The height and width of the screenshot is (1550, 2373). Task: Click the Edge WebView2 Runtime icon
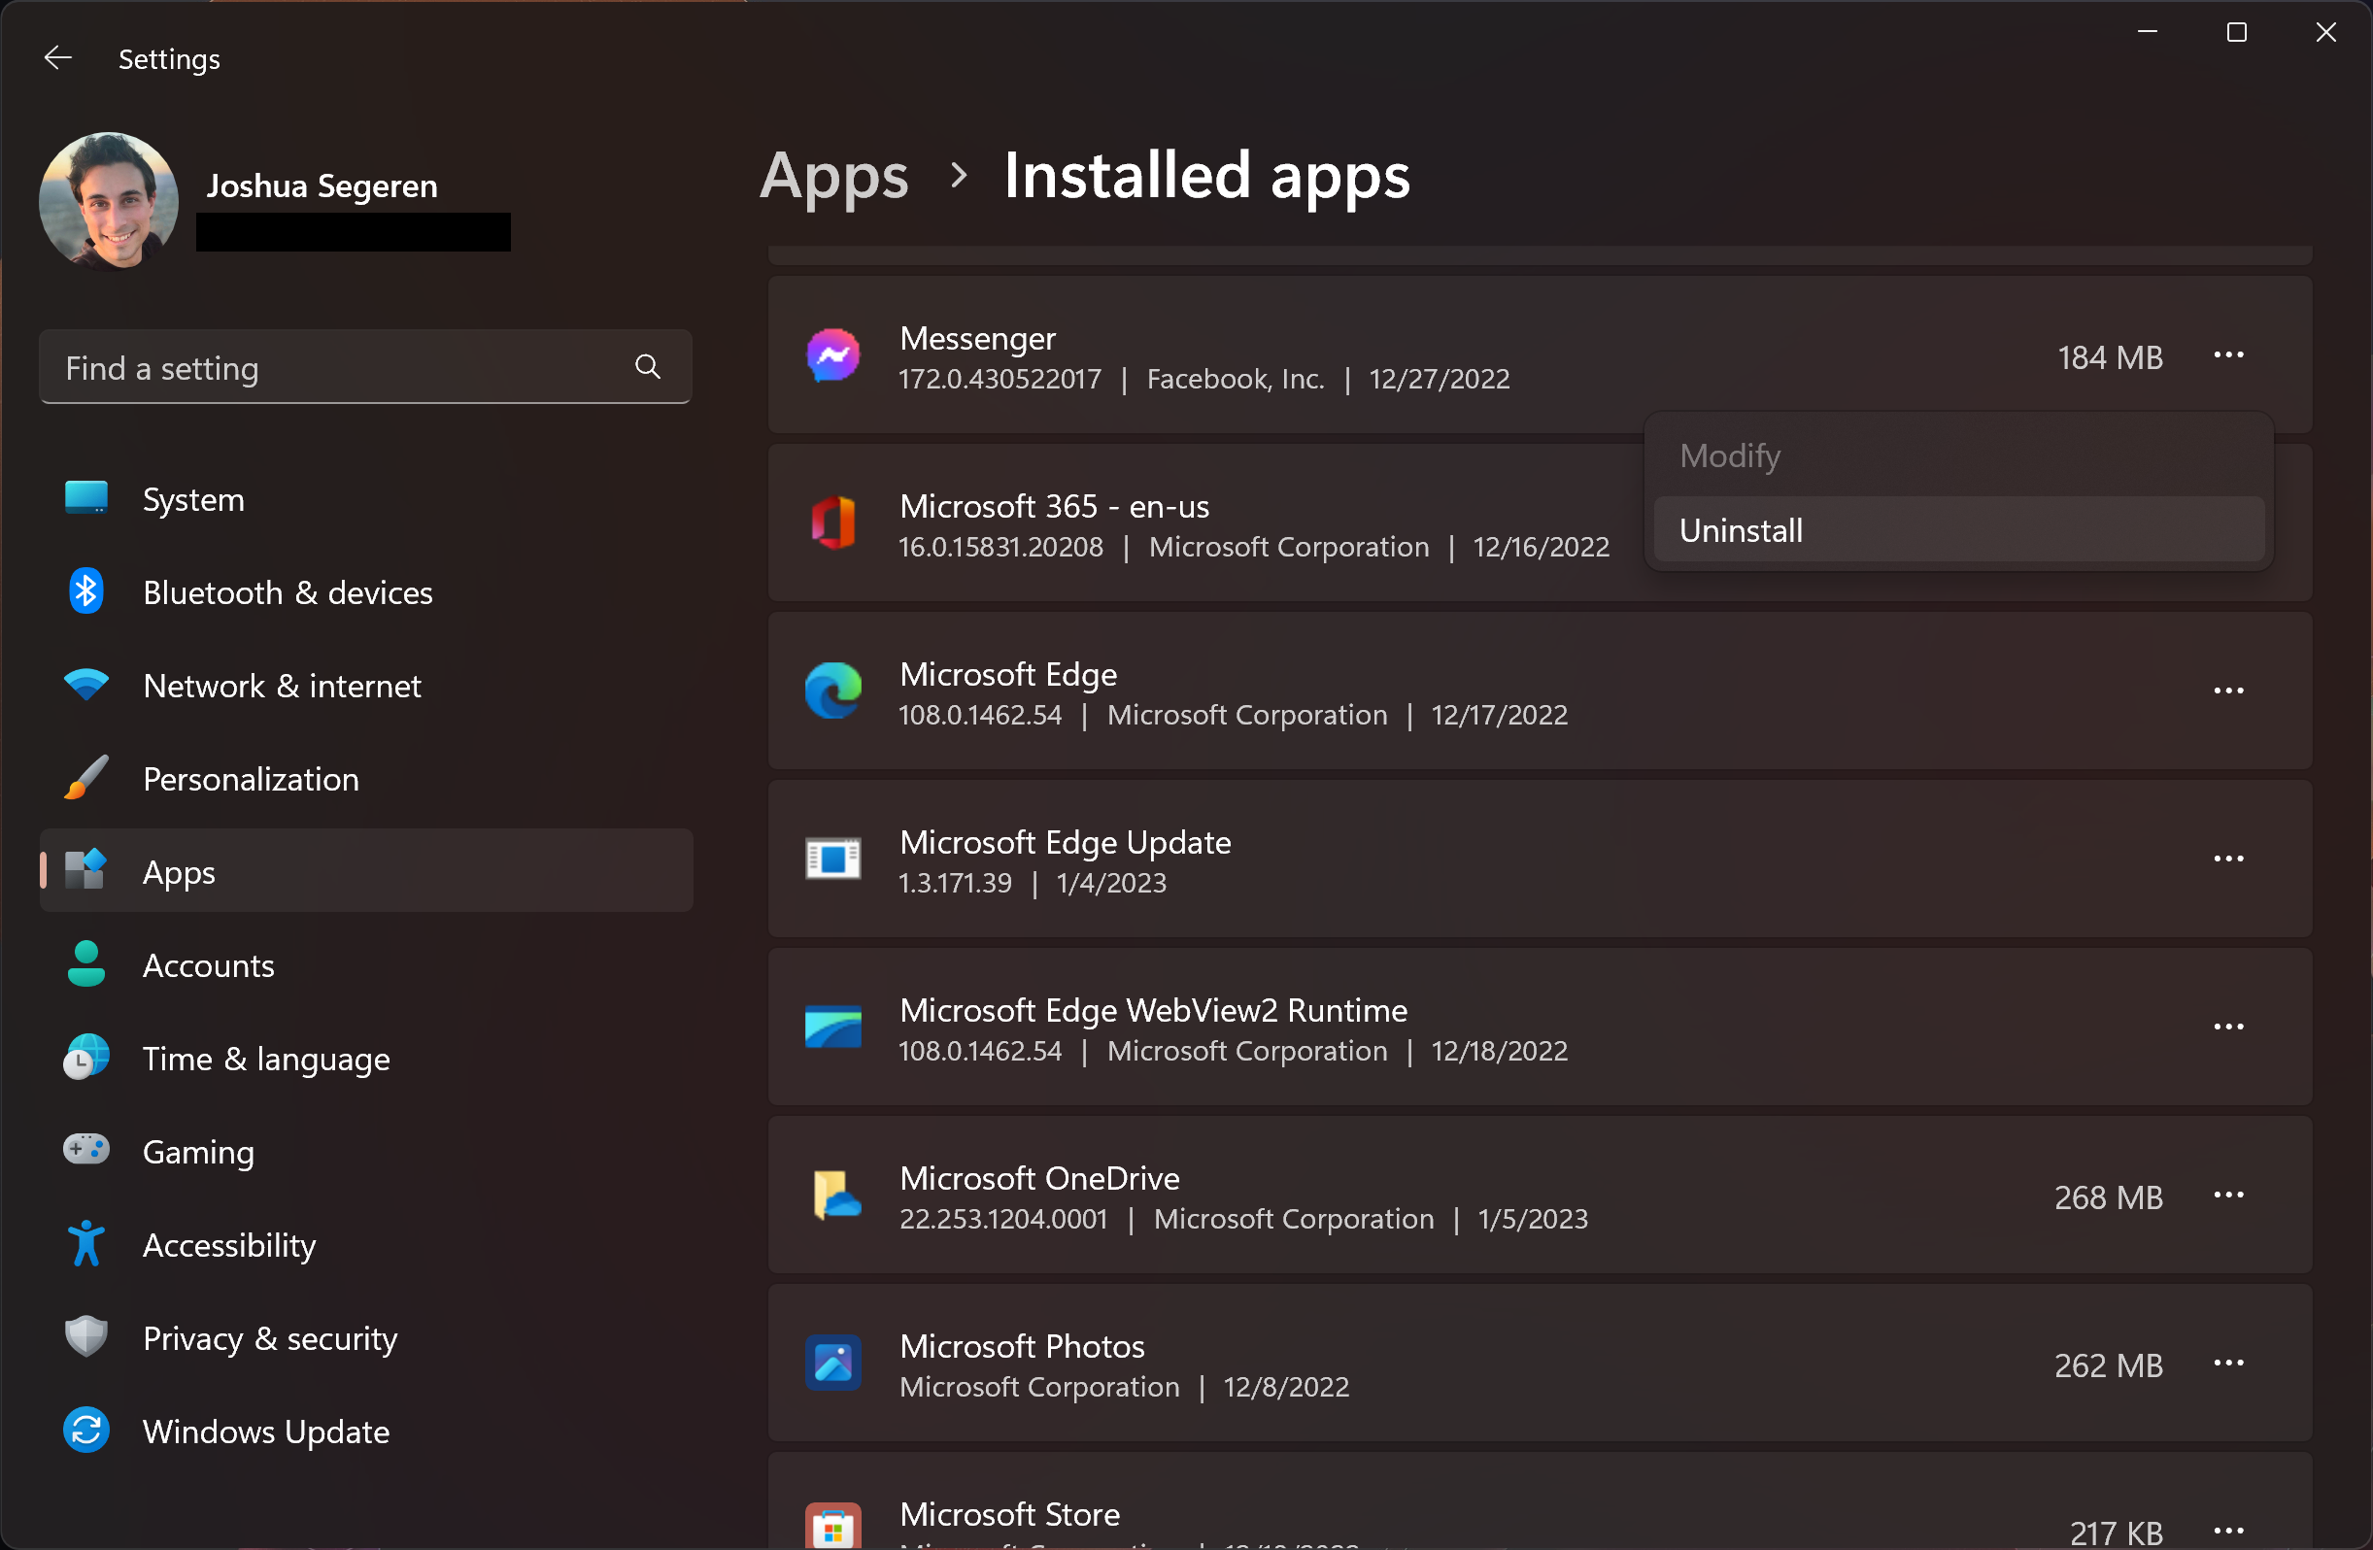point(833,1028)
